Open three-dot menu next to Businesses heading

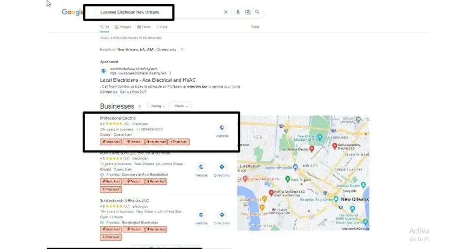(x=140, y=106)
